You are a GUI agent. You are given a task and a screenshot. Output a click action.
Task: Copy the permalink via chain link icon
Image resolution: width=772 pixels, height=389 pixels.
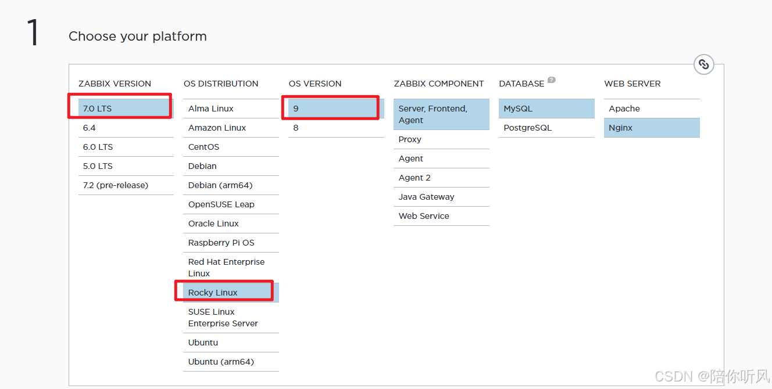(703, 64)
